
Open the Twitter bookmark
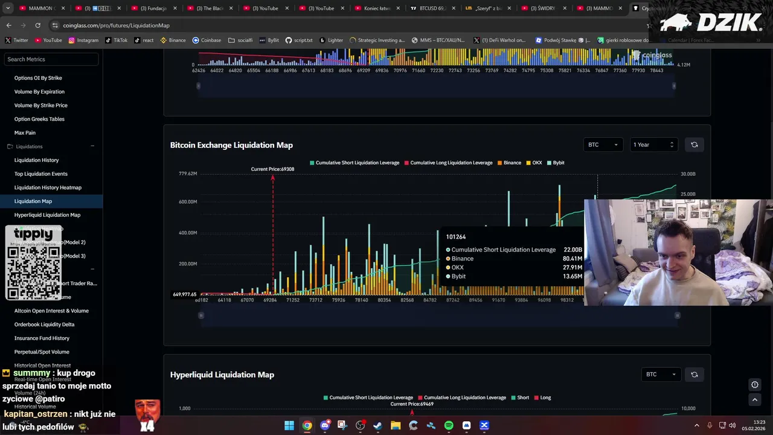coord(16,40)
